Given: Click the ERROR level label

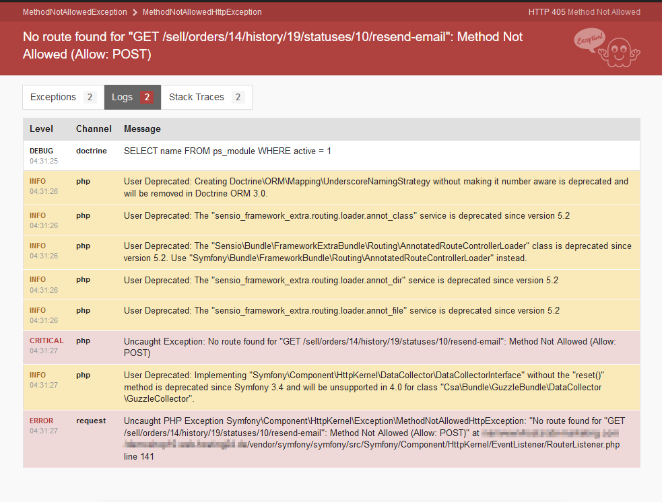Looking at the screenshot, I should [x=41, y=421].
